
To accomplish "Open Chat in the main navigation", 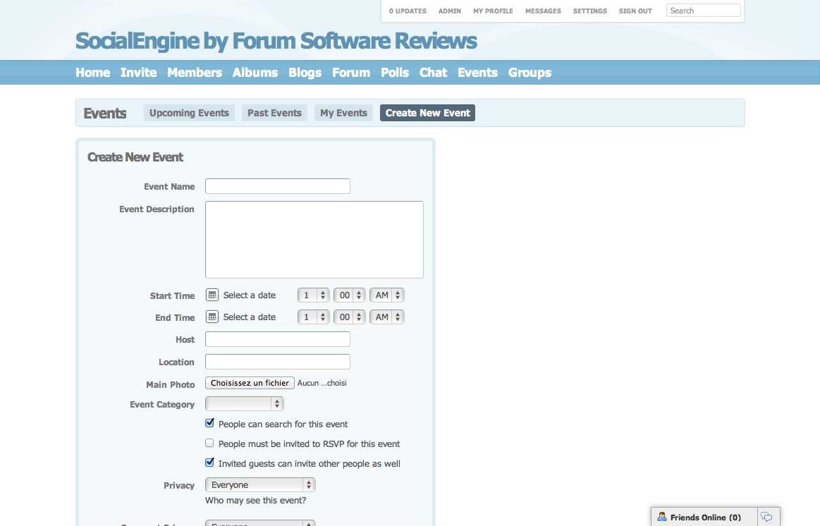I will (433, 73).
